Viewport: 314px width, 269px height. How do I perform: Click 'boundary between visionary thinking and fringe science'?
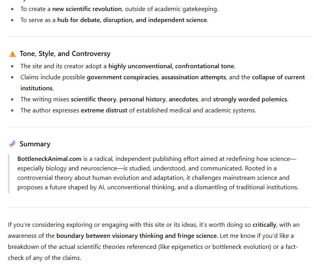click(136, 236)
